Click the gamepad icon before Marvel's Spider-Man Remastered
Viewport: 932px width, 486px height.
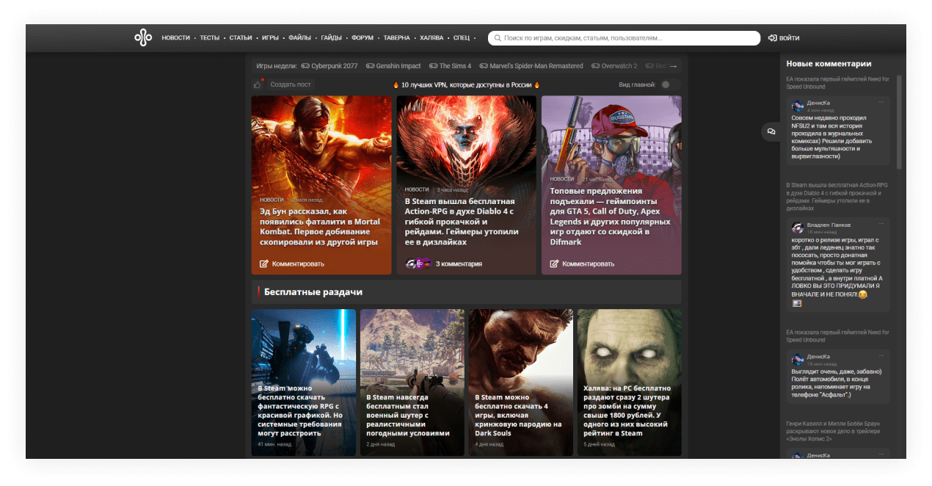pyautogui.click(x=484, y=66)
